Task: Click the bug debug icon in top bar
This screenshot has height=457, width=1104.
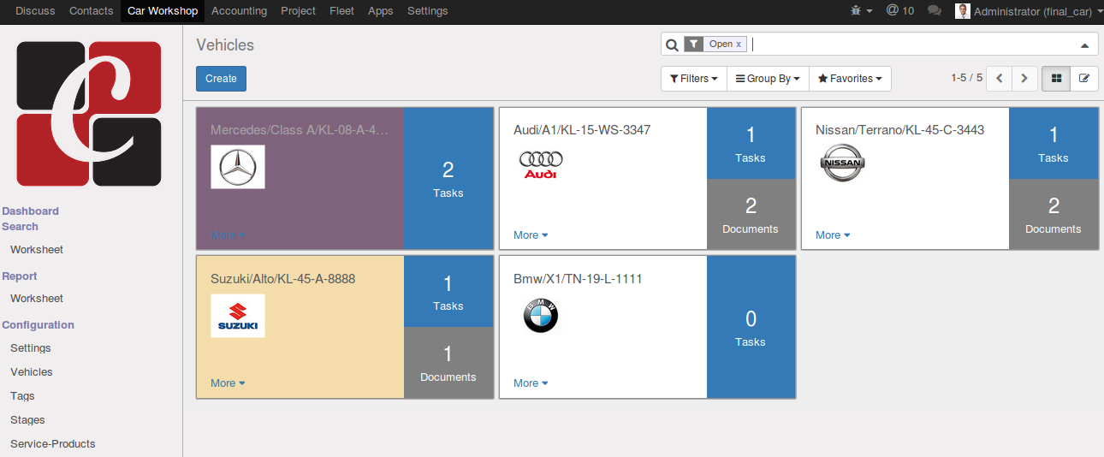Action: point(856,11)
